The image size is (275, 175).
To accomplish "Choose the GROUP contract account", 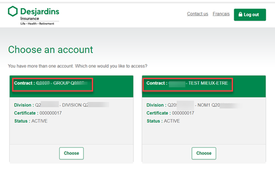I will tap(71, 153).
